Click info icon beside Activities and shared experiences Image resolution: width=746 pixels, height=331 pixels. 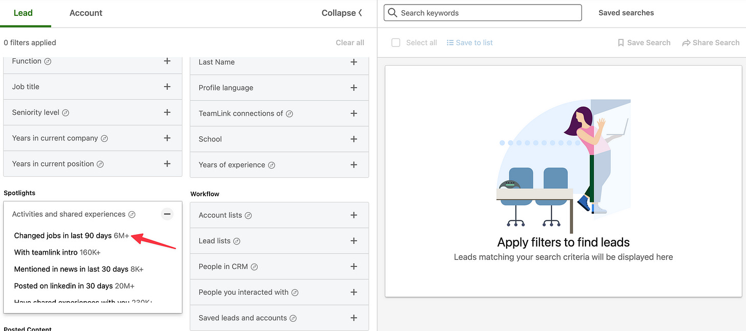[132, 214]
